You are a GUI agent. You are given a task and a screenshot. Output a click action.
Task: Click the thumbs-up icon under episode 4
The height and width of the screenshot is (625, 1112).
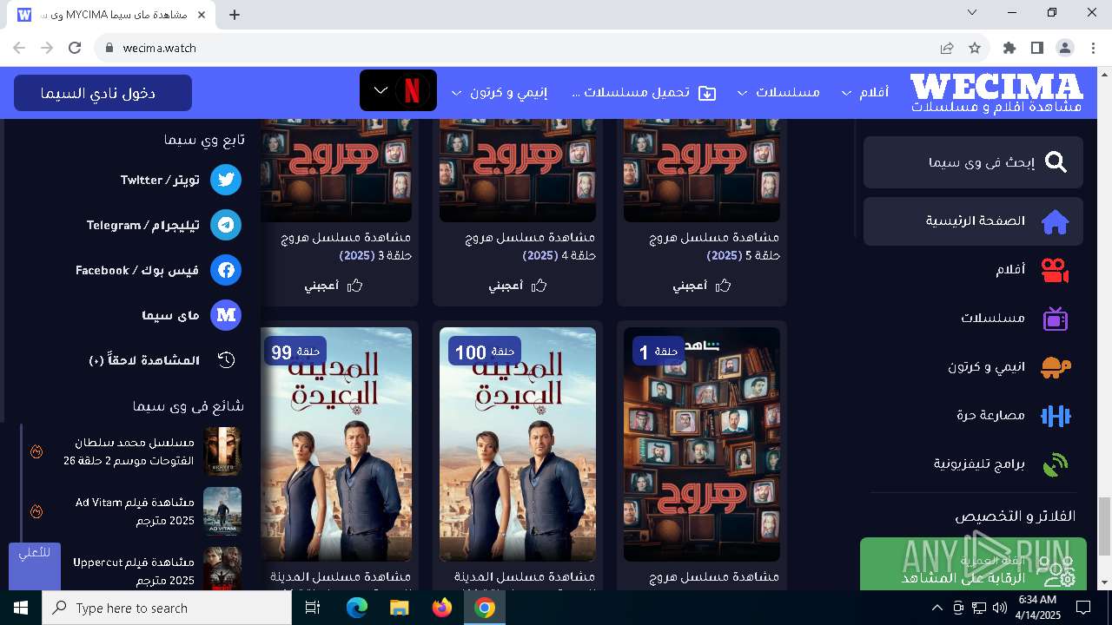[539, 285]
